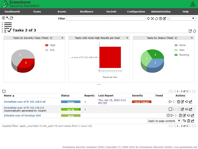Open reports count for 192.168.0.8 scan
The width and height of the screenshot is (198, 149).
coord(85,109)
